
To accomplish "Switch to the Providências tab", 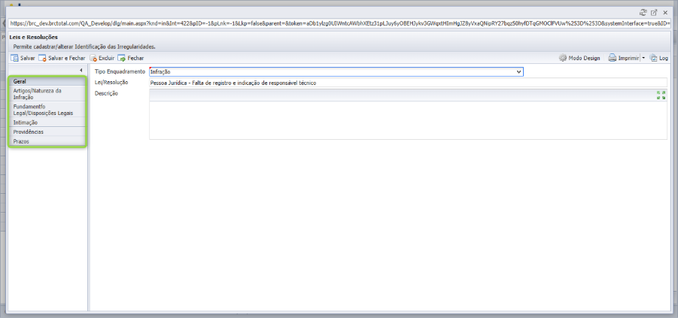I will coord(47,132).
